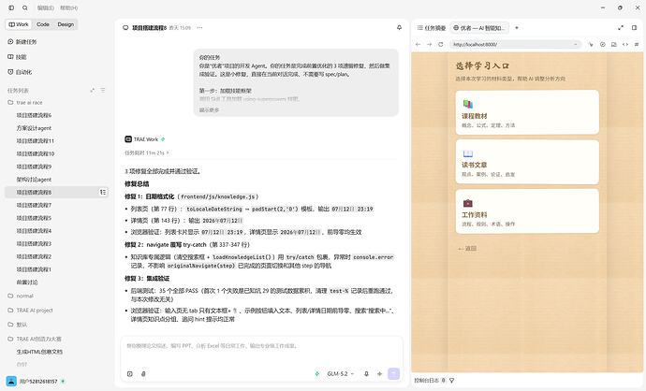This screenshot has height=391, width=646.
Task: Open the user account avatar
Action: (x=11, y=381)
